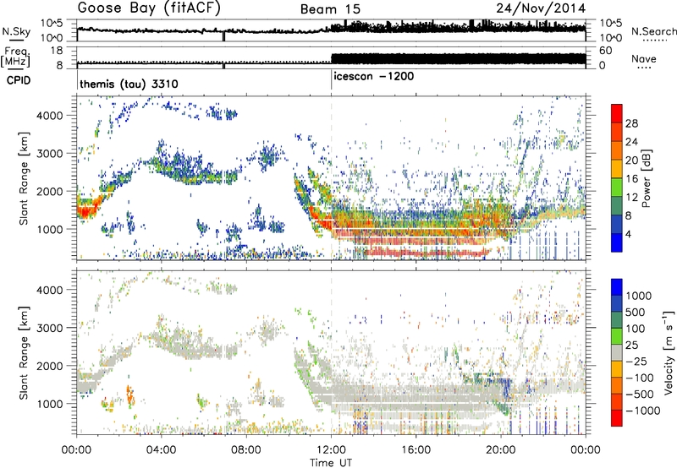This screenshot has height=468, width=677.
Task: Click the 'Slant Range [km]' label of velocity panel
Action: (24, 352)
